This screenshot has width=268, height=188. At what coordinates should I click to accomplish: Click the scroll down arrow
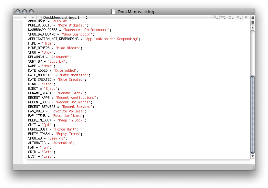coord(253,156)
